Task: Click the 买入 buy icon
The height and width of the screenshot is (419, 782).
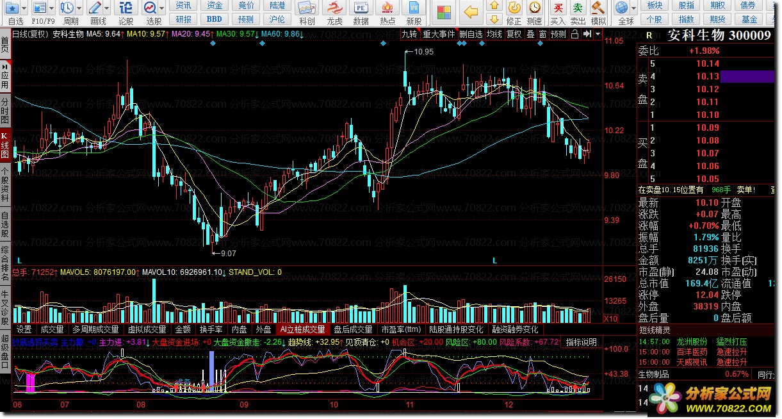Action: [x=558, y=8]
